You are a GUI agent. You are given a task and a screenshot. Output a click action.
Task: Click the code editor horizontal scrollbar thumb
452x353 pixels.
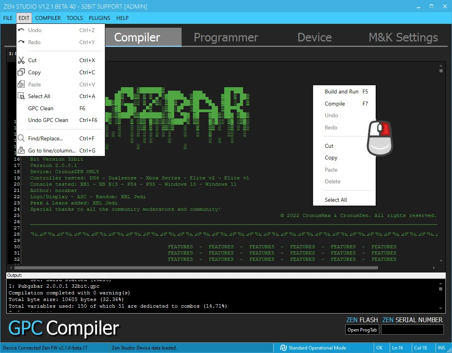pyautogui.click(x=196, y=268)
